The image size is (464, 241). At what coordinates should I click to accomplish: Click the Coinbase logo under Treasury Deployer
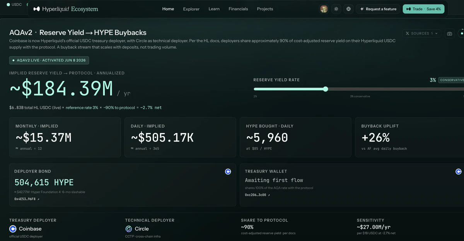point(13,229)
